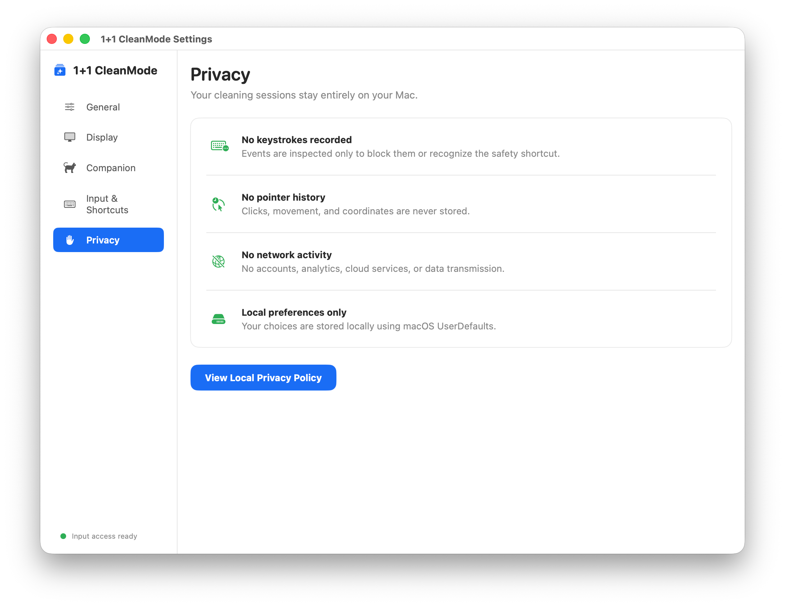This screenshot has height=607, width=785.
Task: Open the Companion settings
Action: 109,168
